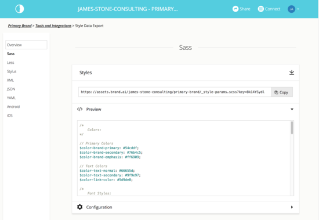Expand the user account dropdown arrow
The height and width of the screenshot is (220, 319).
pos(298,9)
